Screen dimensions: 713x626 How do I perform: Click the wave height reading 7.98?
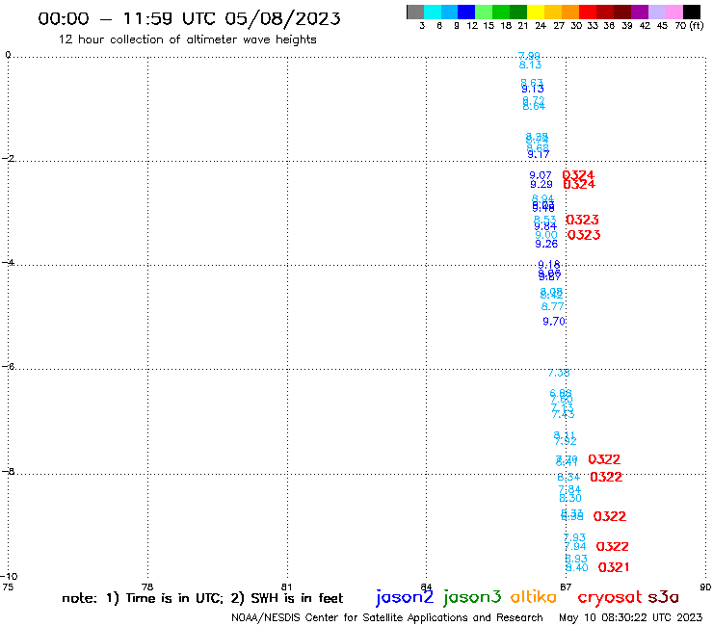[529, 56]
